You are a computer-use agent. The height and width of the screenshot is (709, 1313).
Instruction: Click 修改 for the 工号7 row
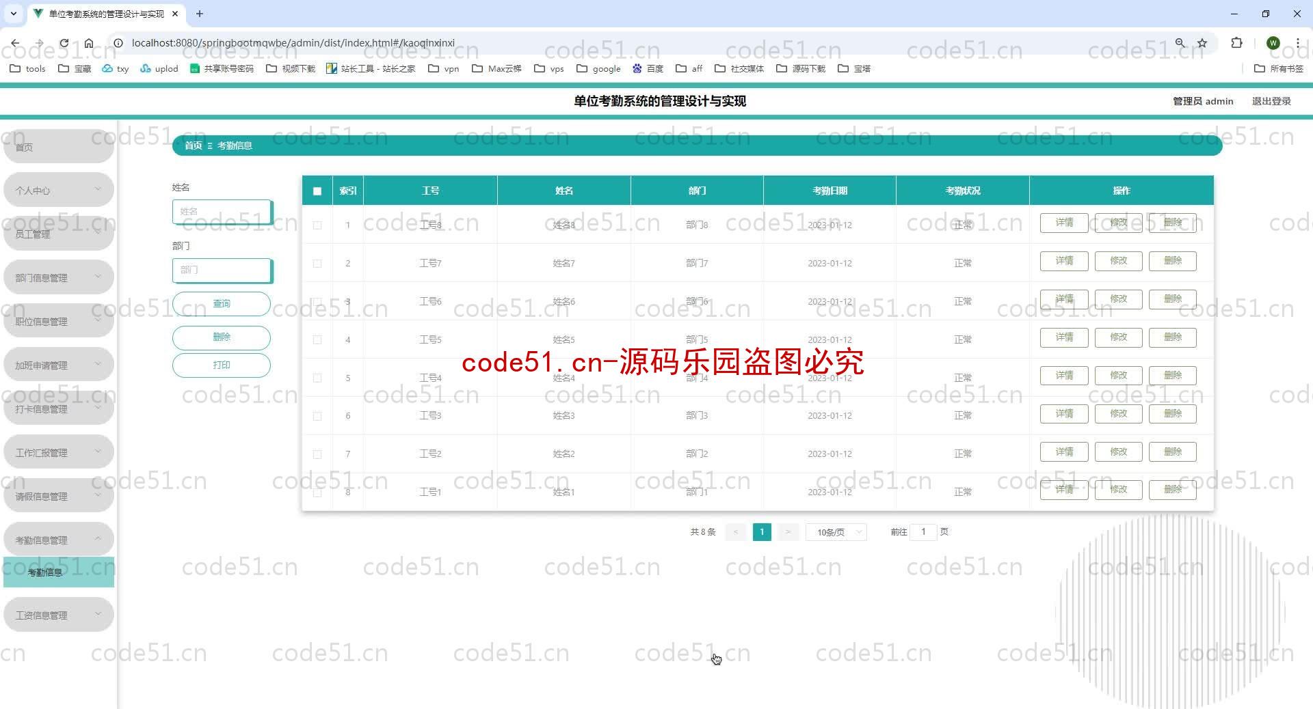1119,261
